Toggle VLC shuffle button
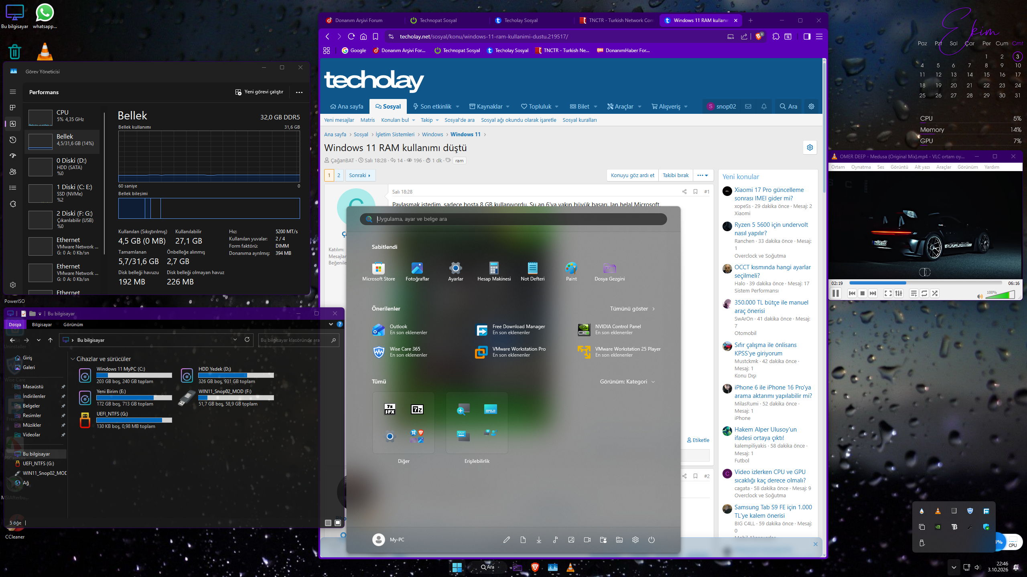The height and width of the screenshot is (577, 1027). (x=935, y=293)
